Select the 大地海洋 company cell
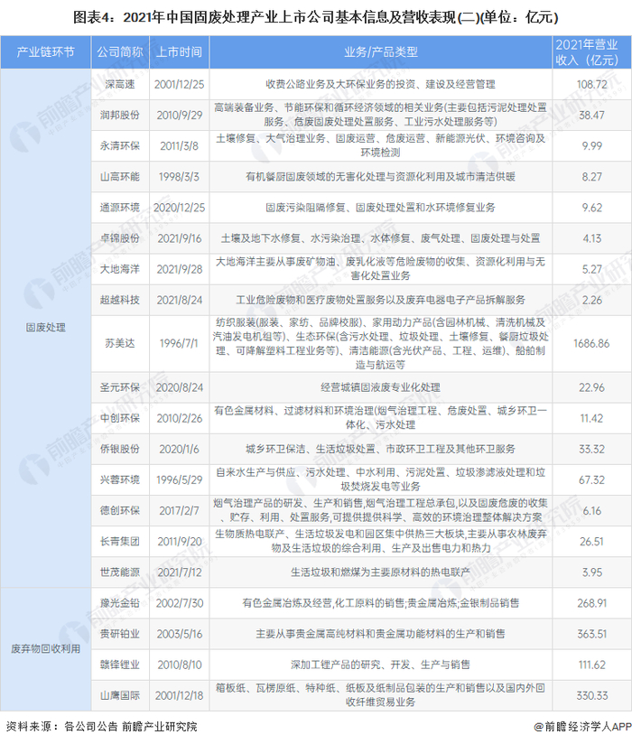632x744 pixels. 120,269
